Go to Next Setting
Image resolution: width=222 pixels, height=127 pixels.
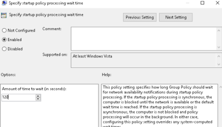coord(176,17)
